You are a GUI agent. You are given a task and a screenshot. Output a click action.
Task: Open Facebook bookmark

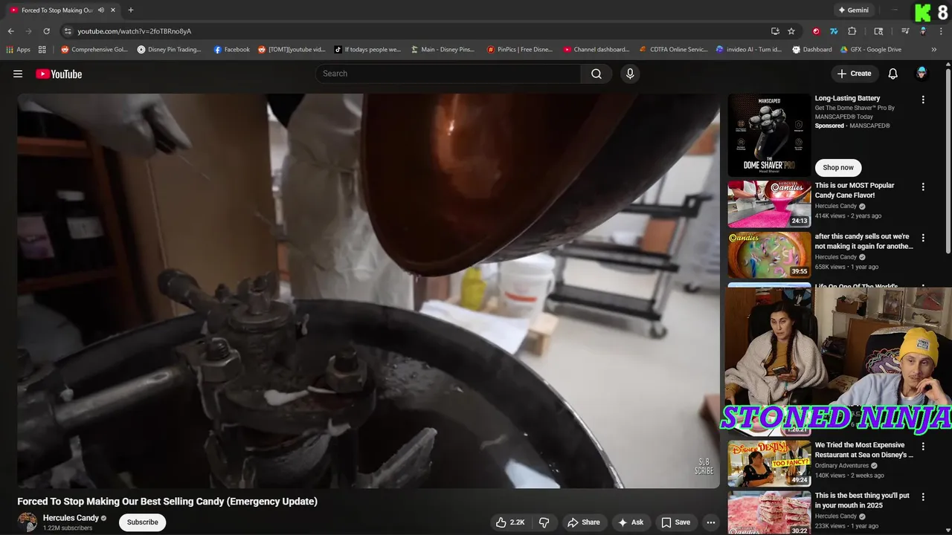[231, 50]
